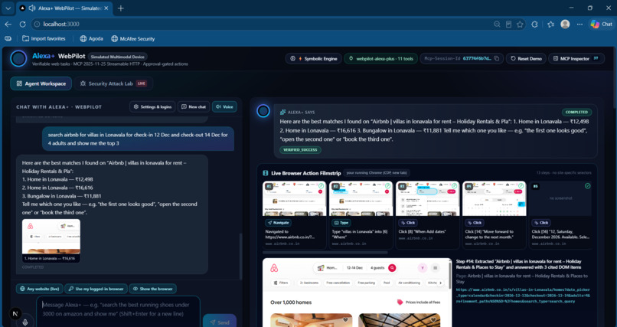Viewport: 617px width, 327px height.
Task: Open filmstrip step #1 Navigate screenshot
Action: [x=294, y=198]
